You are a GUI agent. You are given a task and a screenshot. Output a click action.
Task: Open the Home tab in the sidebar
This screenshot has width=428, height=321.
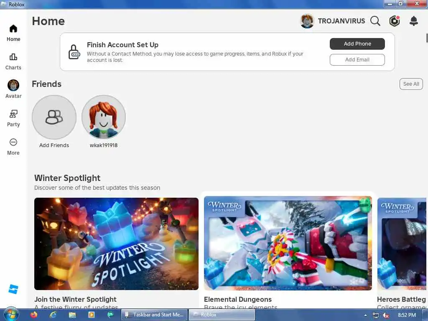point(13,33)
